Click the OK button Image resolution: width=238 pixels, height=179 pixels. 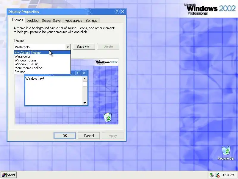point(65,136)
